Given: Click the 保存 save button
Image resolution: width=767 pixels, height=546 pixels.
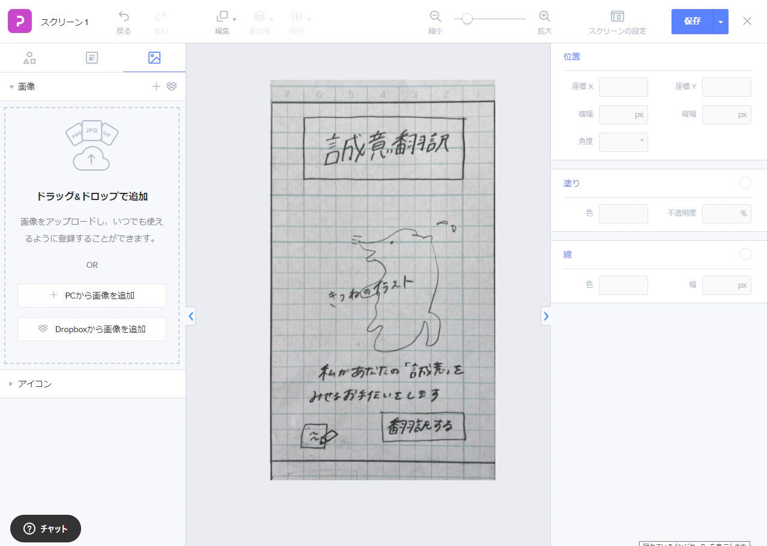Looking at the screenshot, I should [692, 22].
